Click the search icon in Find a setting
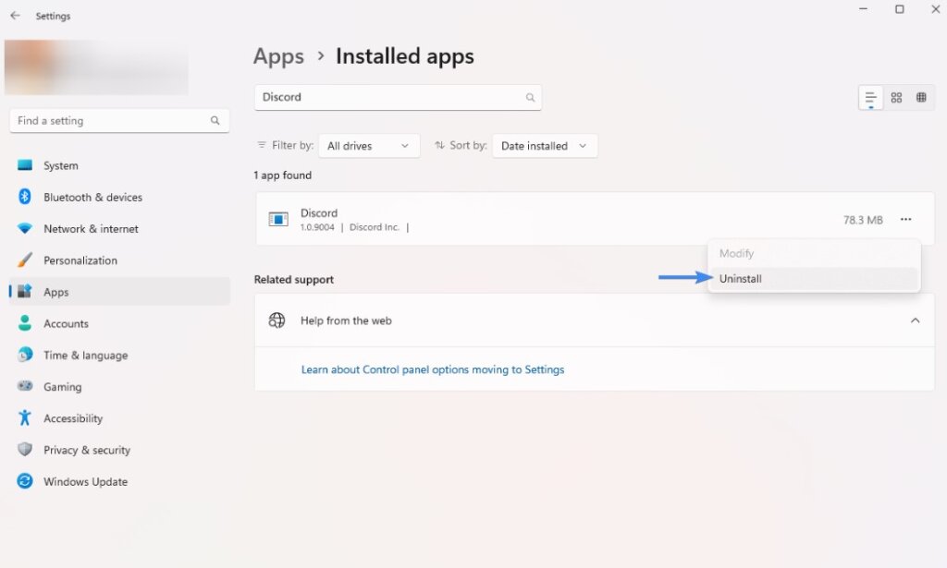The height and width of the screenshot is (568, 947). coord(215,121)
